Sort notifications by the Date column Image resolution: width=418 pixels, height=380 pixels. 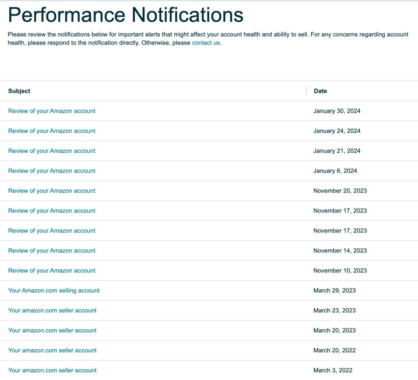320,91
